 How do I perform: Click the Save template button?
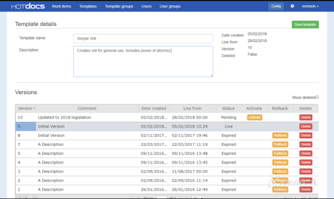point(305,24)
